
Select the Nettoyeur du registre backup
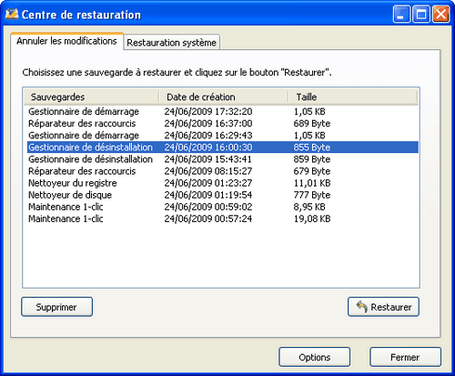(223, 183)
